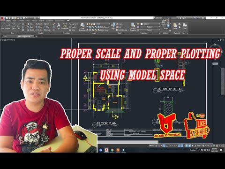Image resolution: width=225 pixels, height=169 pixels.
Task: Click the Move command in Modify panel
Action: tap(30, 24)
